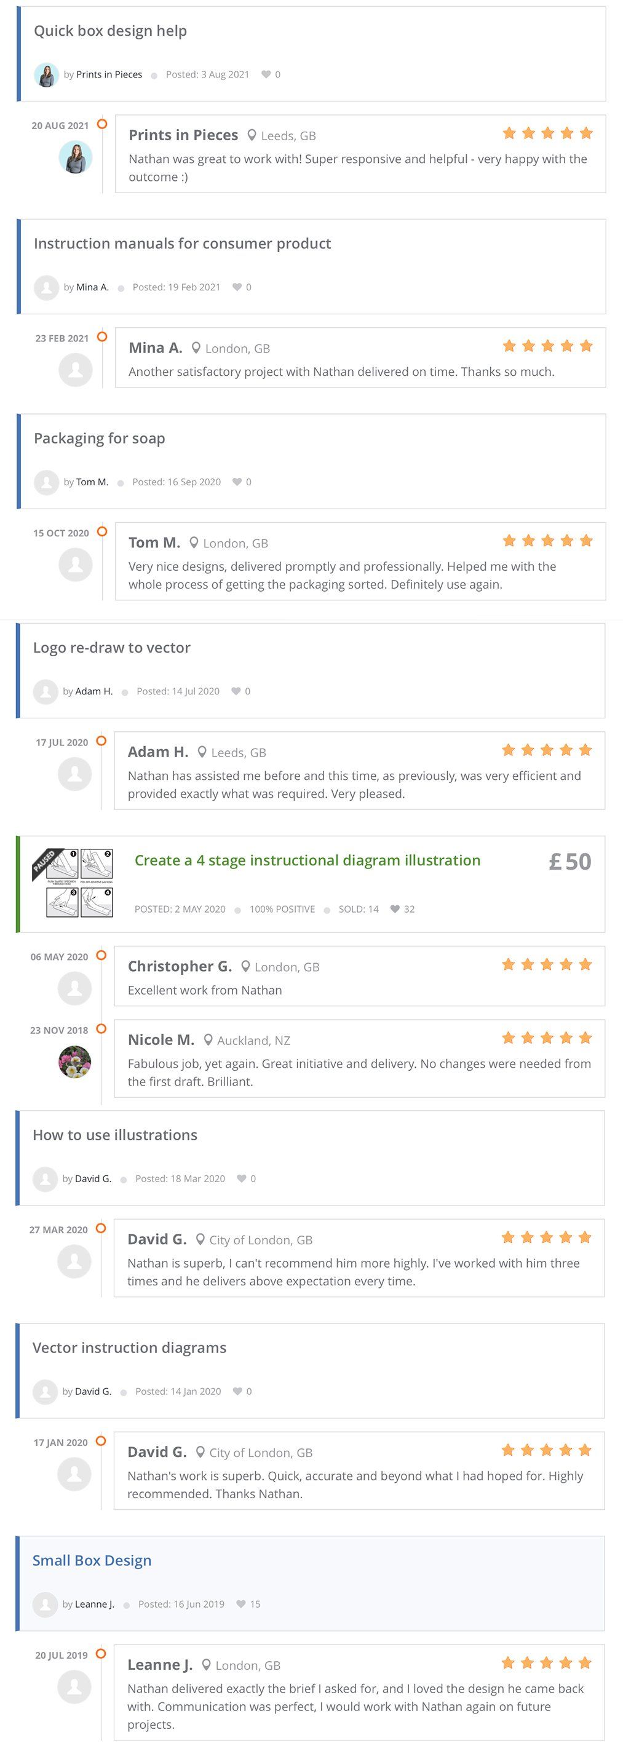Image resolution: width=623 pixels, height=1751 pixels.
Task: Open the instructional diagram offer thumbnail
Action: (73, 884)
